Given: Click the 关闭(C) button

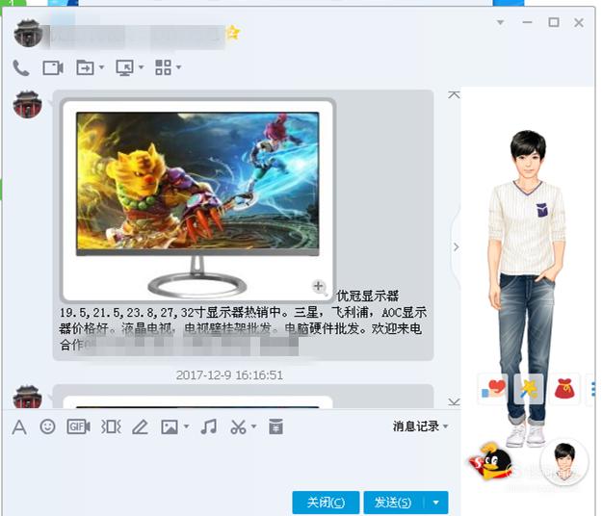Looking at the screenshot, I should click(x=326, y=503).
